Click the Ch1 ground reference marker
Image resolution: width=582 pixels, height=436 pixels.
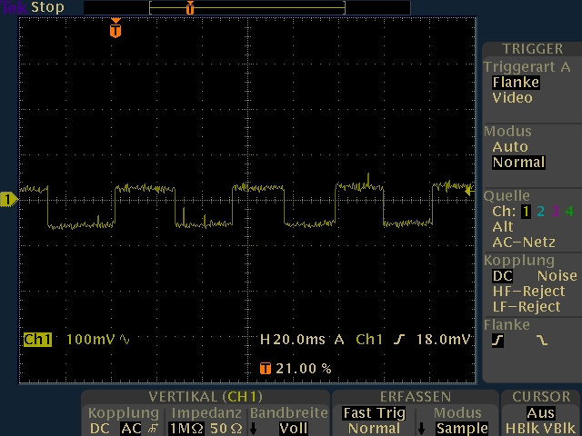[8, 199]
